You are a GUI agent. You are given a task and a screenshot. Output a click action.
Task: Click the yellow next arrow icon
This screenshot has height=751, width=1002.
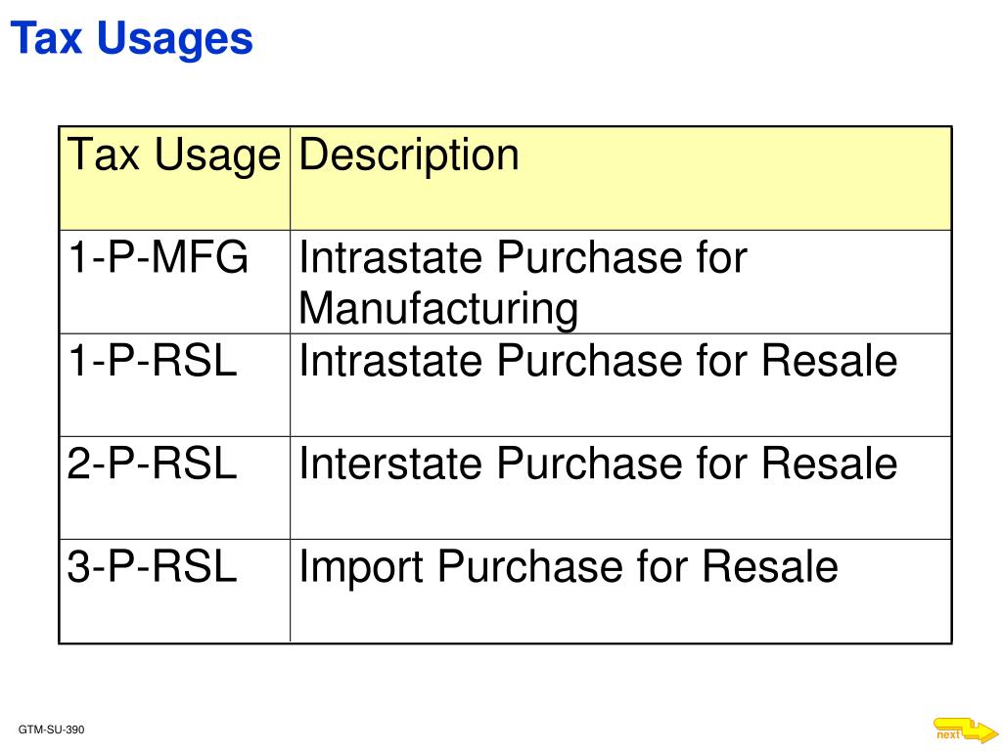(965, 731)
